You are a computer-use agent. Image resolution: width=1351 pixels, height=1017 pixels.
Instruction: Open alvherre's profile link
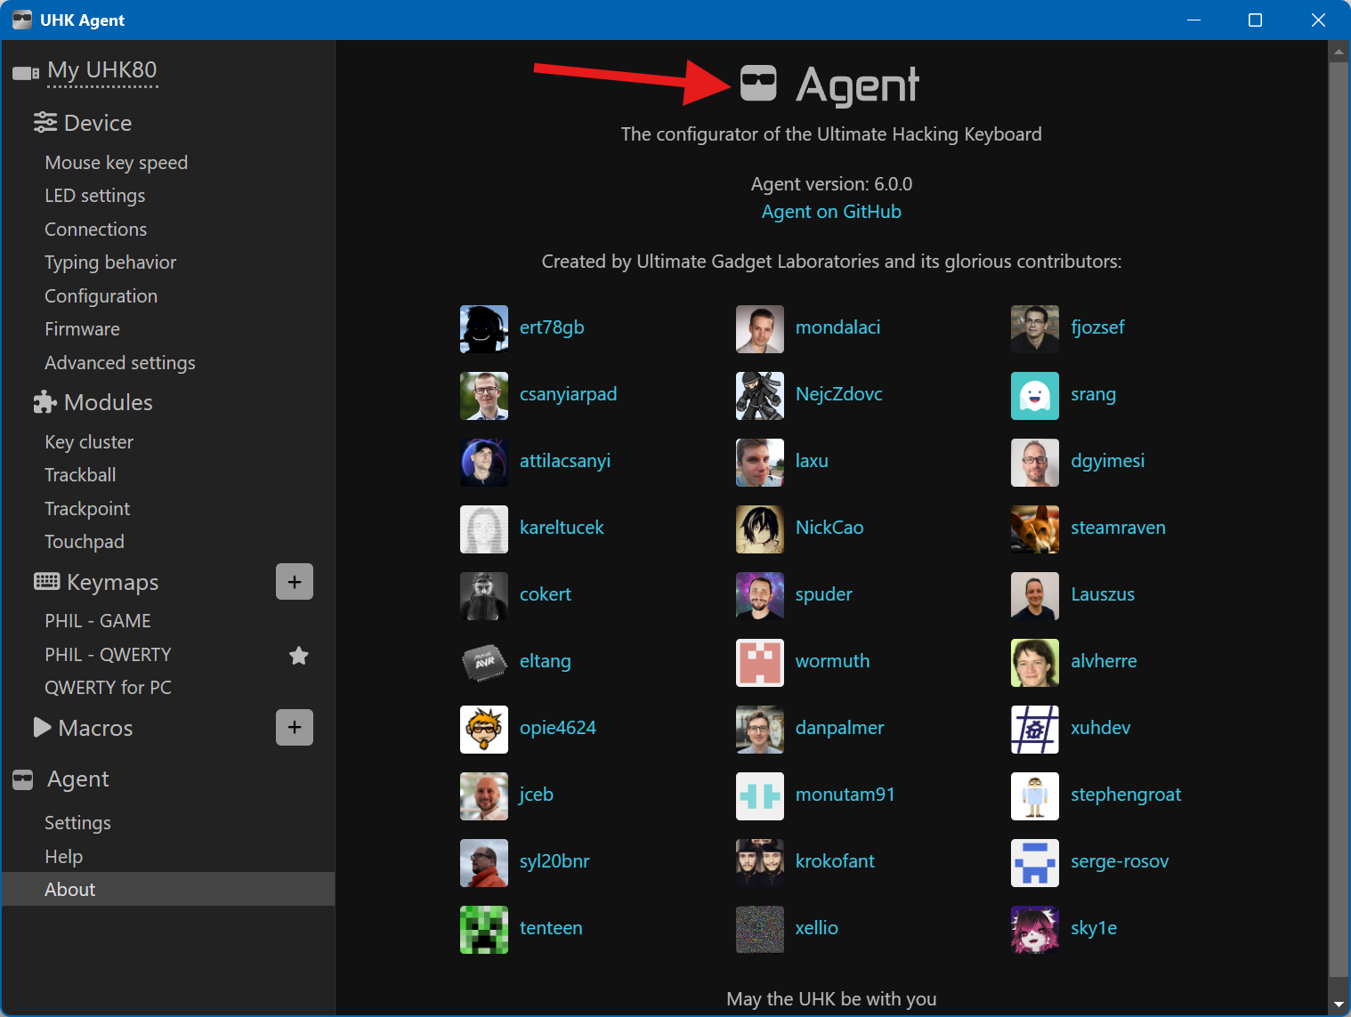pyautogui.click(x=1104, y=661)
